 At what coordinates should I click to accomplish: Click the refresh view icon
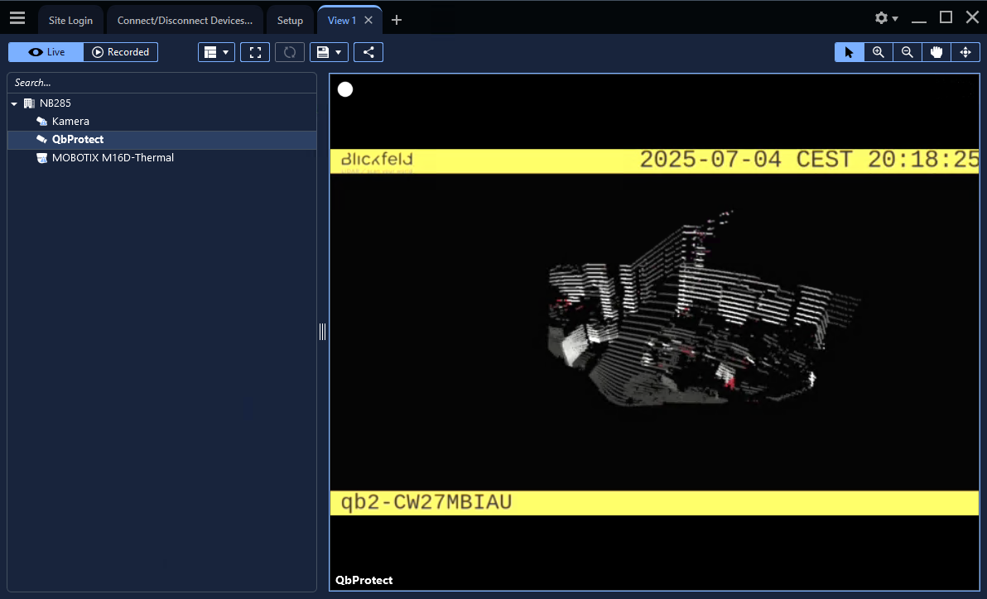click(290, 52)
